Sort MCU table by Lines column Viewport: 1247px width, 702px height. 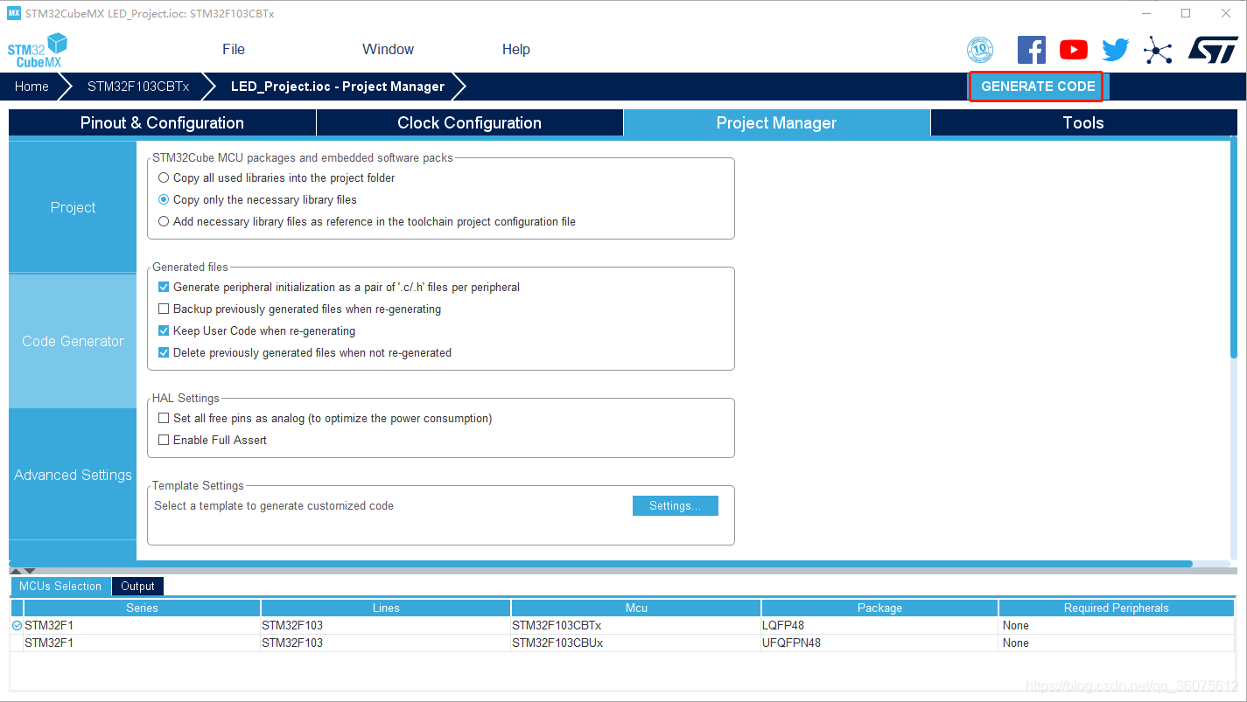386,608
